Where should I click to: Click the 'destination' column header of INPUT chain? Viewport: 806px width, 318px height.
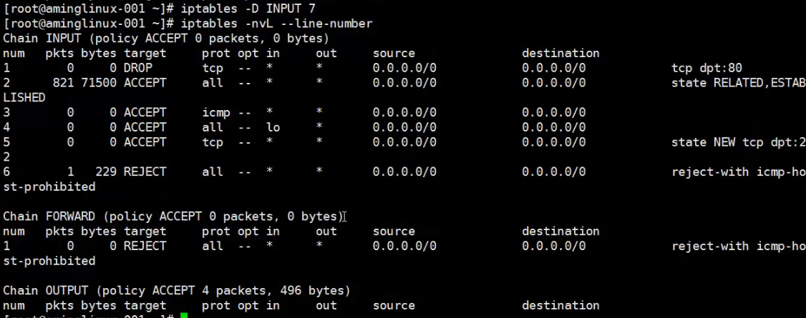[x=560, y=54]
